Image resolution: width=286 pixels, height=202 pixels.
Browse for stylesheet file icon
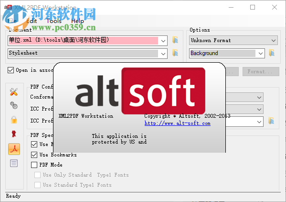(x=175, y=53)
